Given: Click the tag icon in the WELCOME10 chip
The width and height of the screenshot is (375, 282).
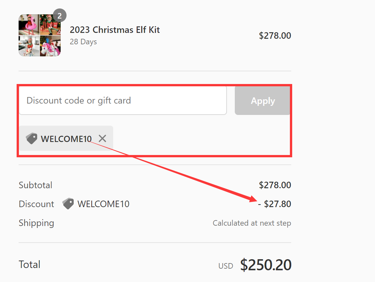Looking at the screenshot, I should coord(32,138).
